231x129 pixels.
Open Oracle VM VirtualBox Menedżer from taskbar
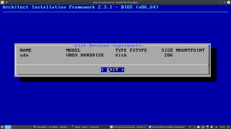pos(167,127)
